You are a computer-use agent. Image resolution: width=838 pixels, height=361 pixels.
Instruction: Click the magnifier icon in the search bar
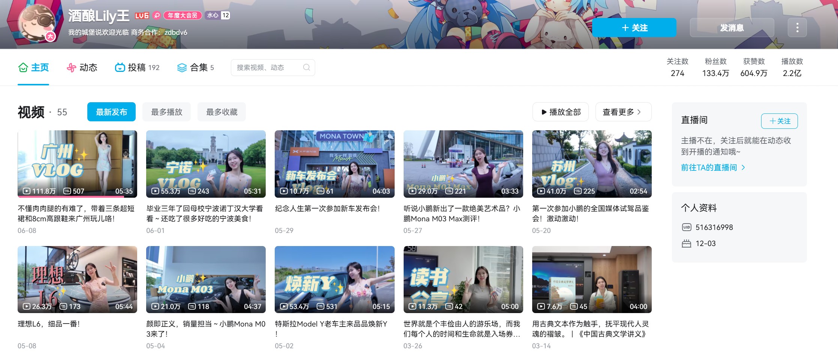click(x=307, y=67)
